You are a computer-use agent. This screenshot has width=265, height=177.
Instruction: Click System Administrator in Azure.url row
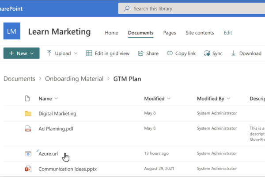(x=217, y=153)
